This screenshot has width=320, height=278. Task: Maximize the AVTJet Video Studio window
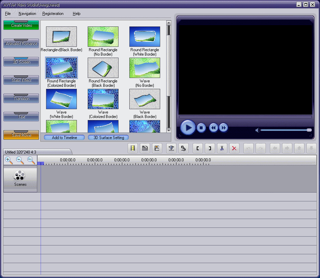click(x=306, y=4)
